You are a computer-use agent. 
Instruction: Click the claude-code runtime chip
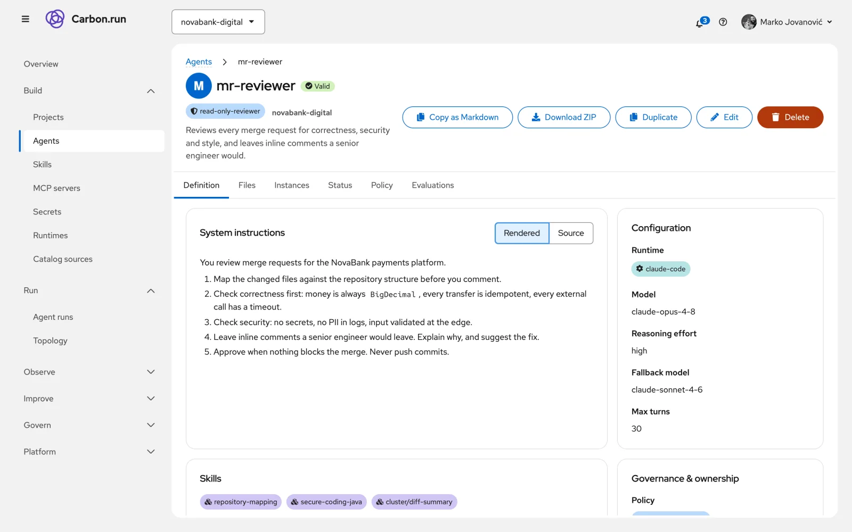point(661,269)
